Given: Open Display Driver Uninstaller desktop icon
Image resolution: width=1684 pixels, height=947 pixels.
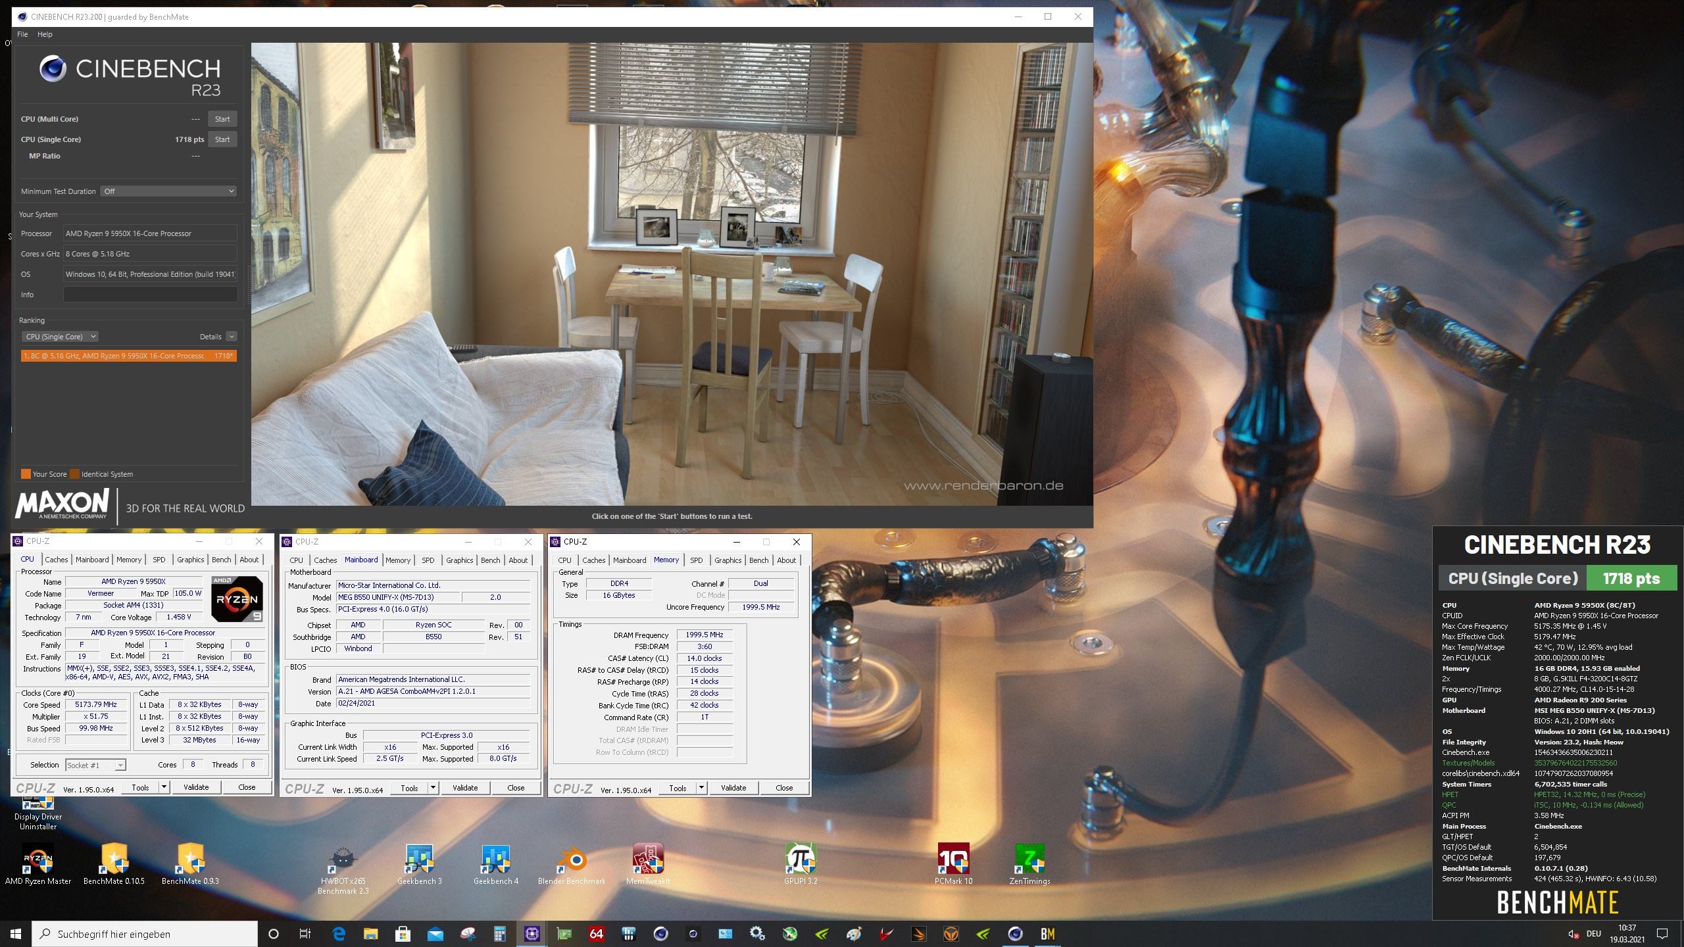Looking at the screenshot, I should tap(38, 812).
